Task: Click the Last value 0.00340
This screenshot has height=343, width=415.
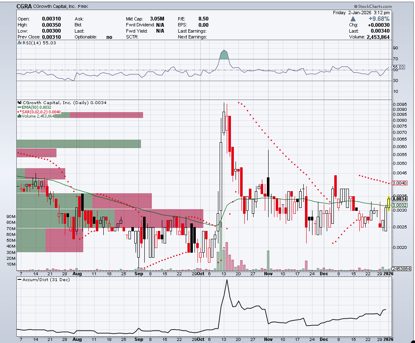Action: point(380,31)
